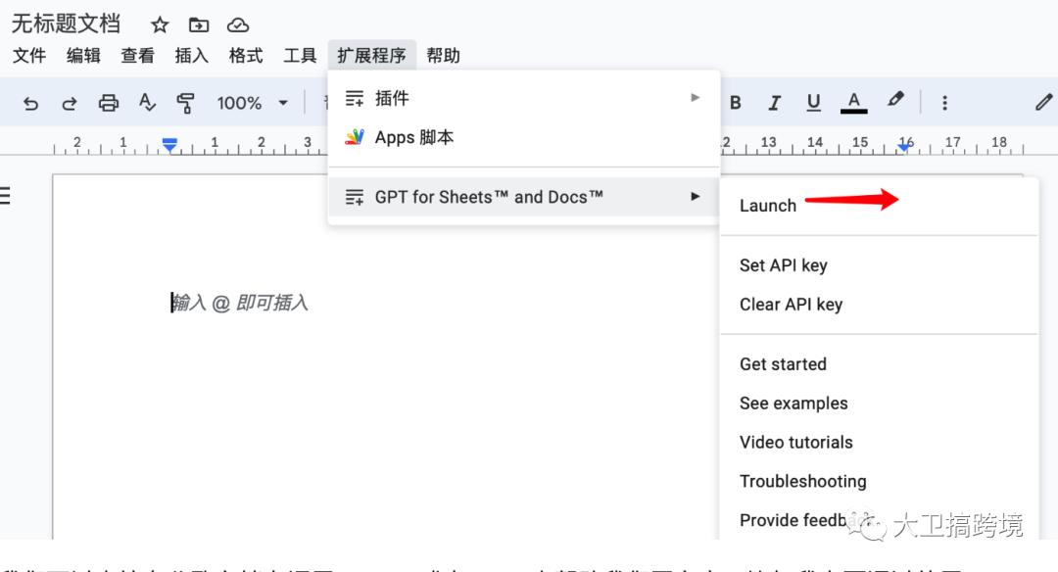Expand the 插件 submenu
1058x572 pixels.
click(523, 99)
